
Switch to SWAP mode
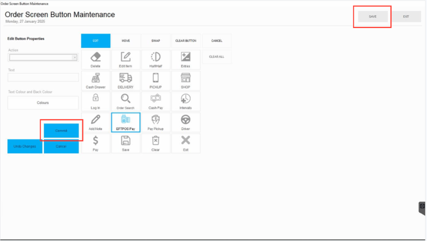tap(156, 41)
